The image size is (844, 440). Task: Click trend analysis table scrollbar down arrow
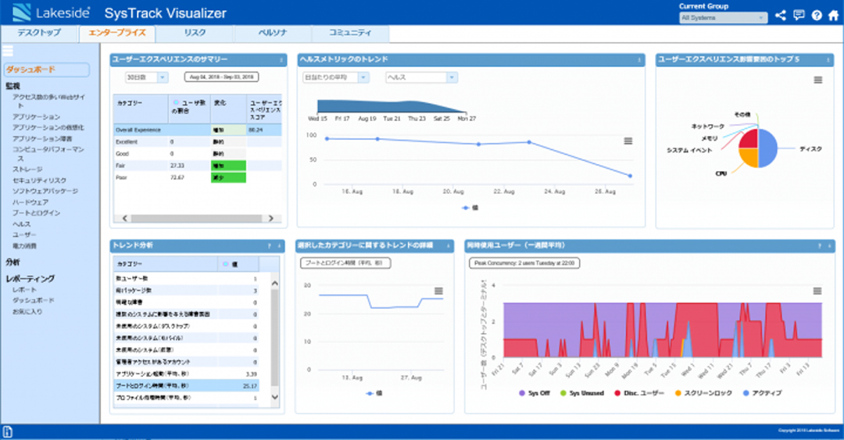pos(274,398)
